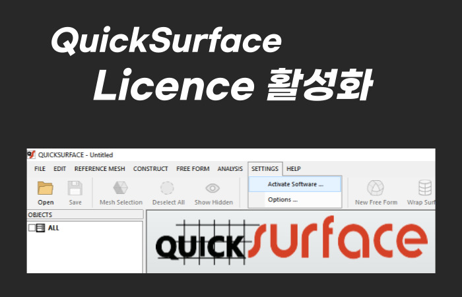Click the QUICKSURFACE - Untitled title text
The height and width of the screenshot is (297, 462).
(x=75, y=155)
